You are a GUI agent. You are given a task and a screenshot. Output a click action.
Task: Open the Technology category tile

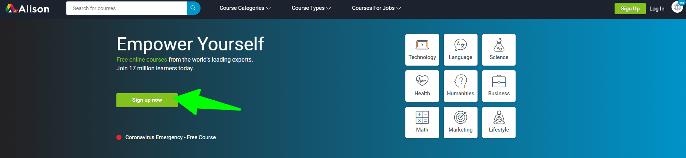tap(422, 50)
